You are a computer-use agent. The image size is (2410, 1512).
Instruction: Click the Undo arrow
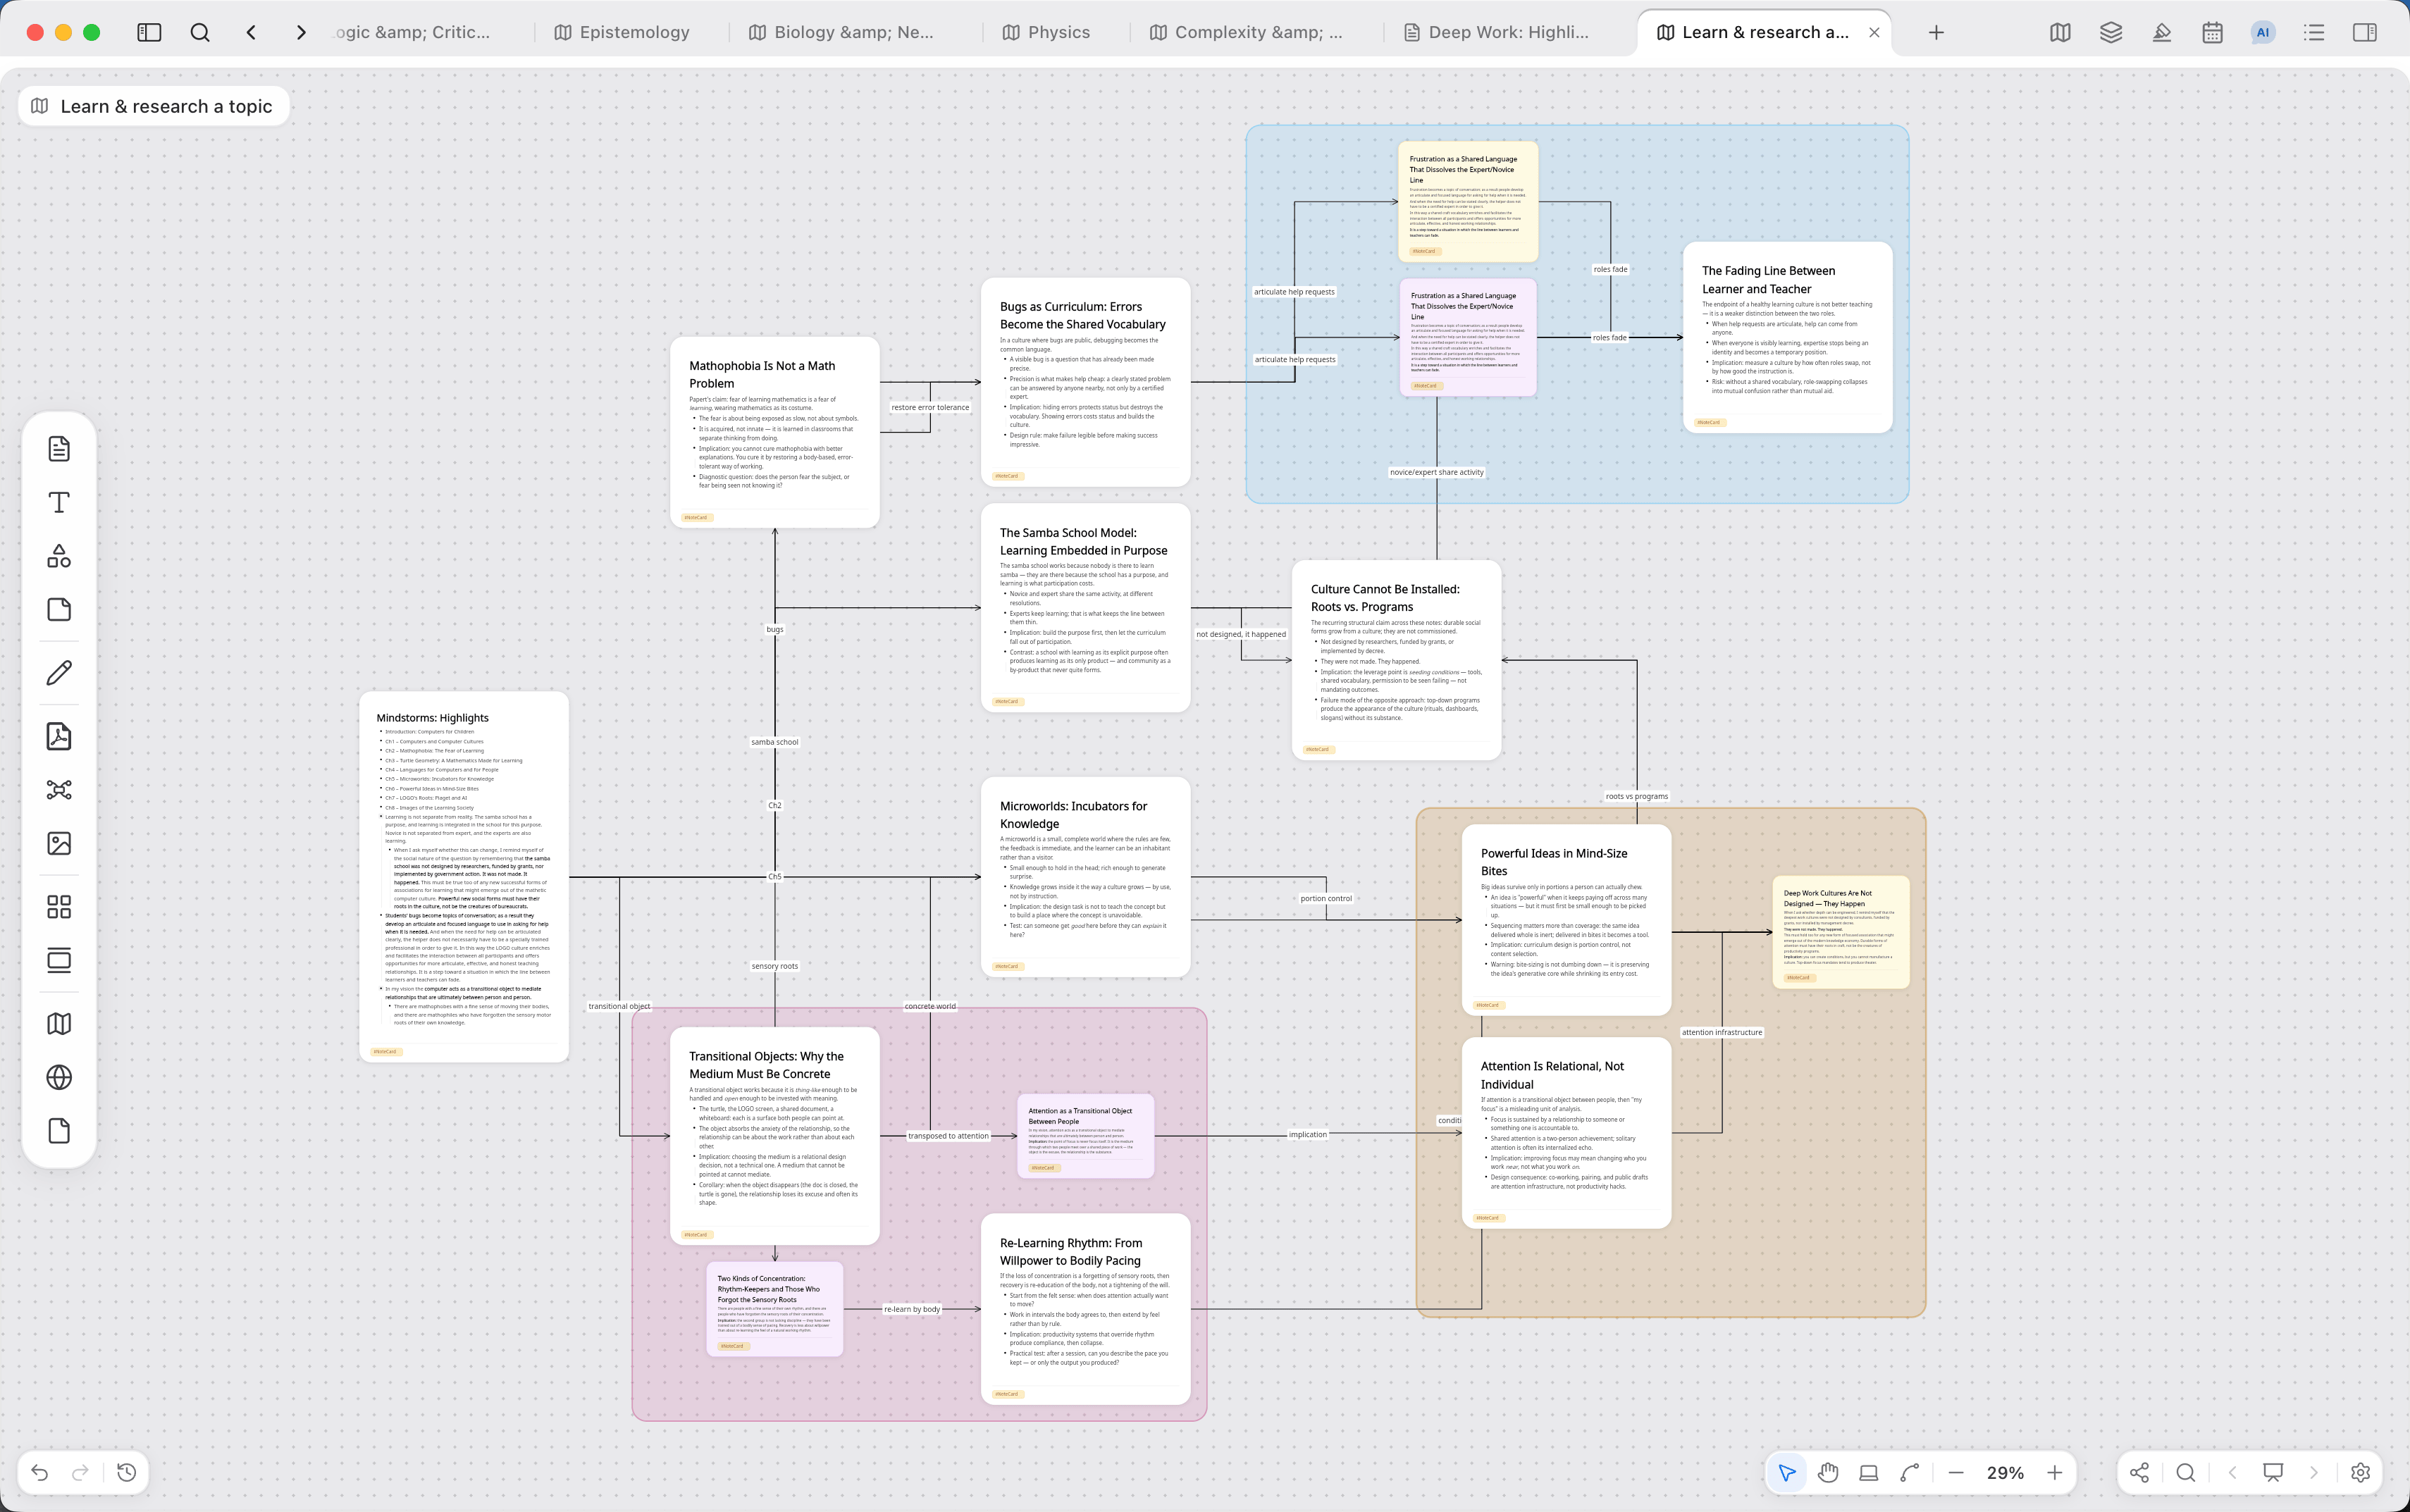(x=40, y=1472)
